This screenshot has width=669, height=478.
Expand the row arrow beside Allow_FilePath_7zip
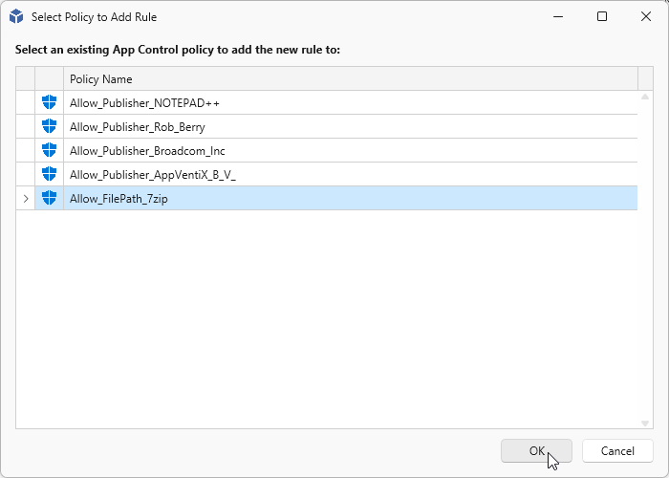click(26, 199)
